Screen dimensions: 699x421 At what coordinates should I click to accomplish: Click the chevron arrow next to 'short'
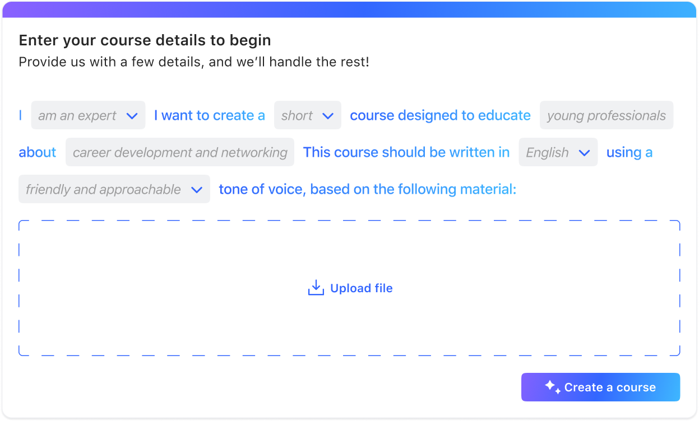pos(328,116)
